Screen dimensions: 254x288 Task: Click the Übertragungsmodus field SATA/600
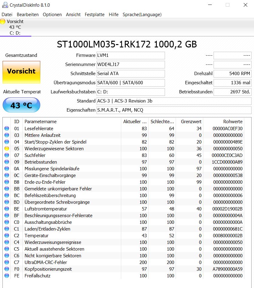tap(131, 83)
